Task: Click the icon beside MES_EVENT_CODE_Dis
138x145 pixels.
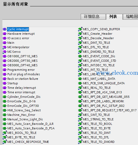Action: click(x=80, y=56)
